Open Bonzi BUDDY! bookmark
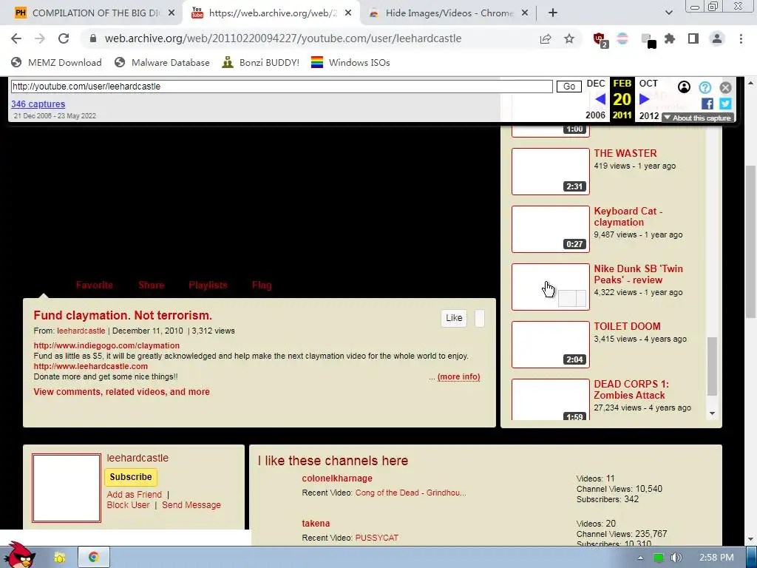Viewport: 757px width, 568px height. [260, 62]
